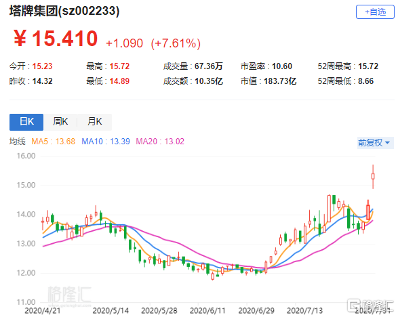Click the 11.00 price axis label
This screenshot has width=398, height=317.
[26, 302]
